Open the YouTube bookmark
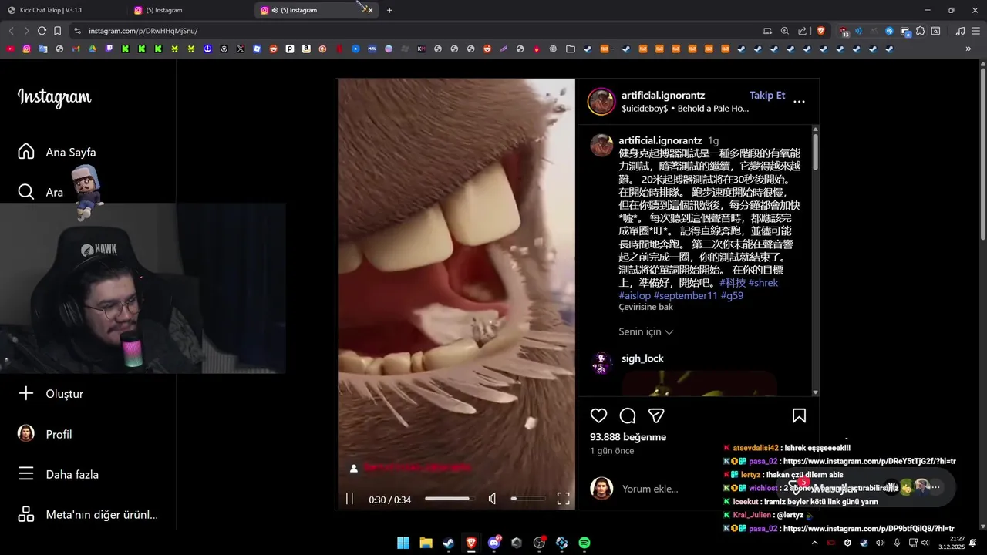The height and width of the screenshot is (555, 987). click(10, 49)
